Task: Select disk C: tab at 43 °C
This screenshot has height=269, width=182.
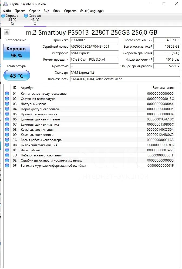Action: point(35,20)
